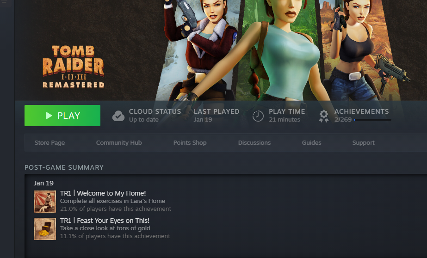Click 'TR1 | Welcome to My Home!' title

(x=103, y=193)
